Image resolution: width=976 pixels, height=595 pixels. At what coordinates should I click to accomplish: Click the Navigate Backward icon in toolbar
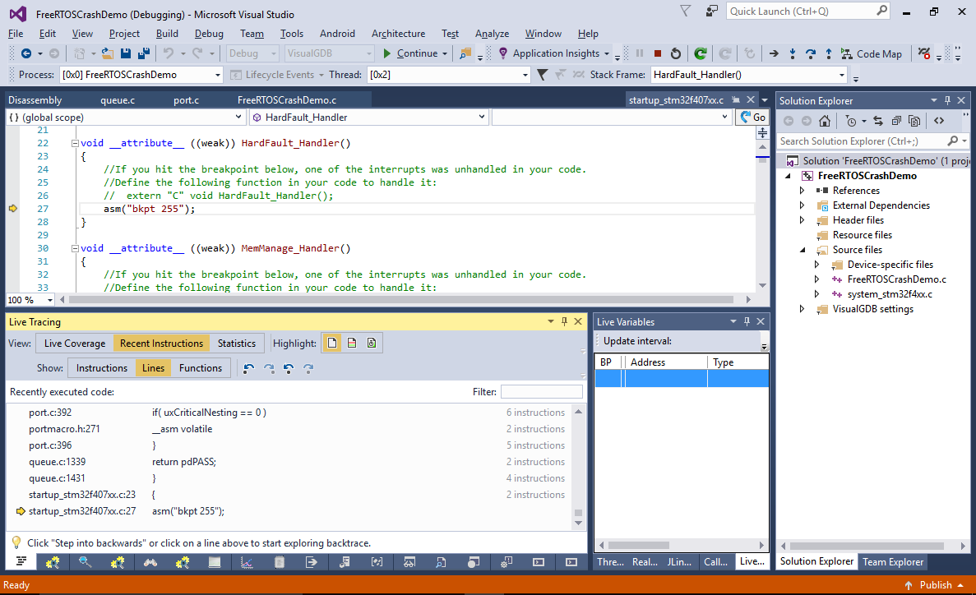(26, 53)
